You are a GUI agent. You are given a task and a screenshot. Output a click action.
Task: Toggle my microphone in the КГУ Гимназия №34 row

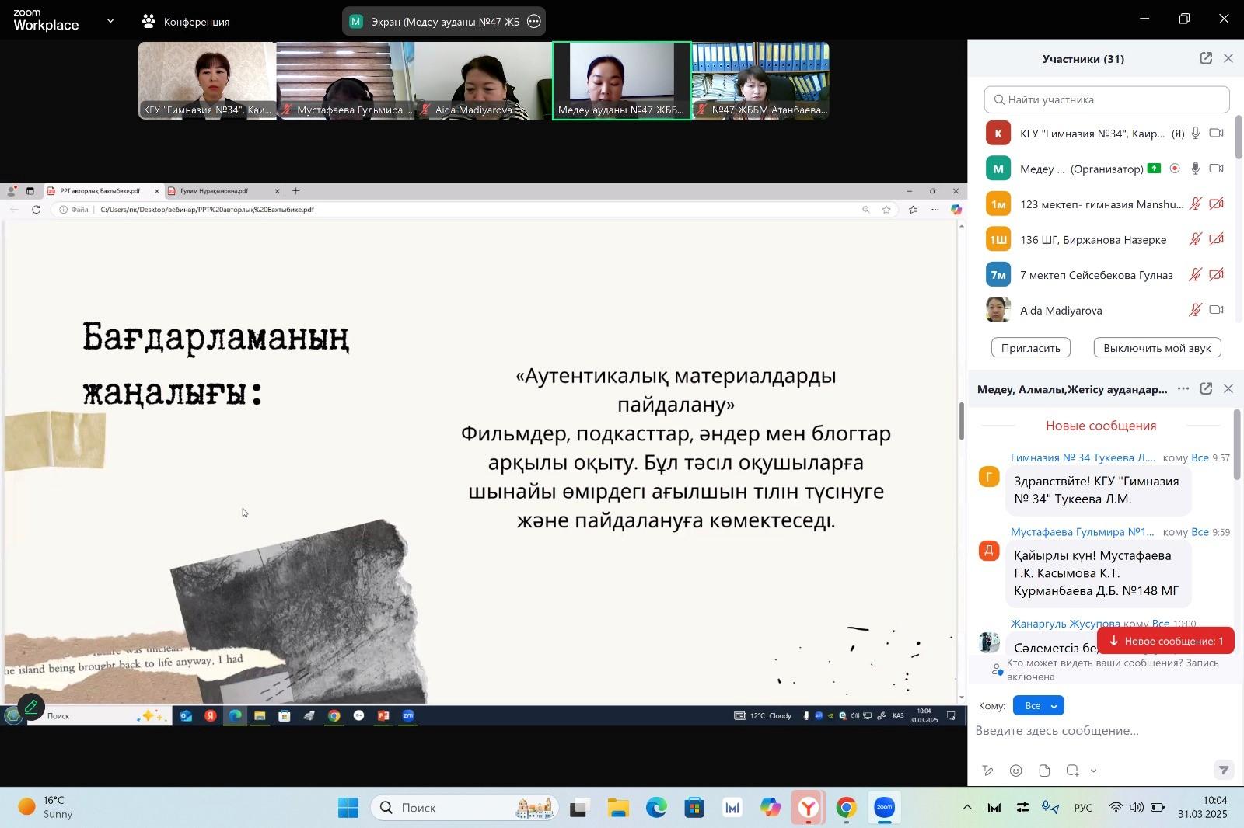click(x=1196, y=134)
